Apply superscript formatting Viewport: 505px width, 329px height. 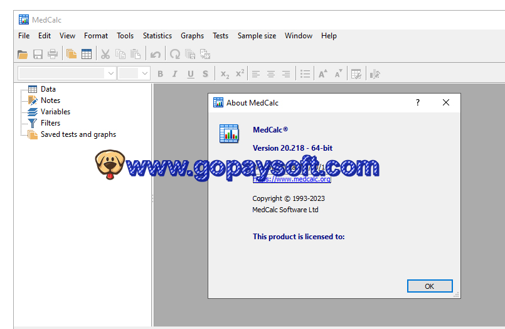(x=240, y=74)
